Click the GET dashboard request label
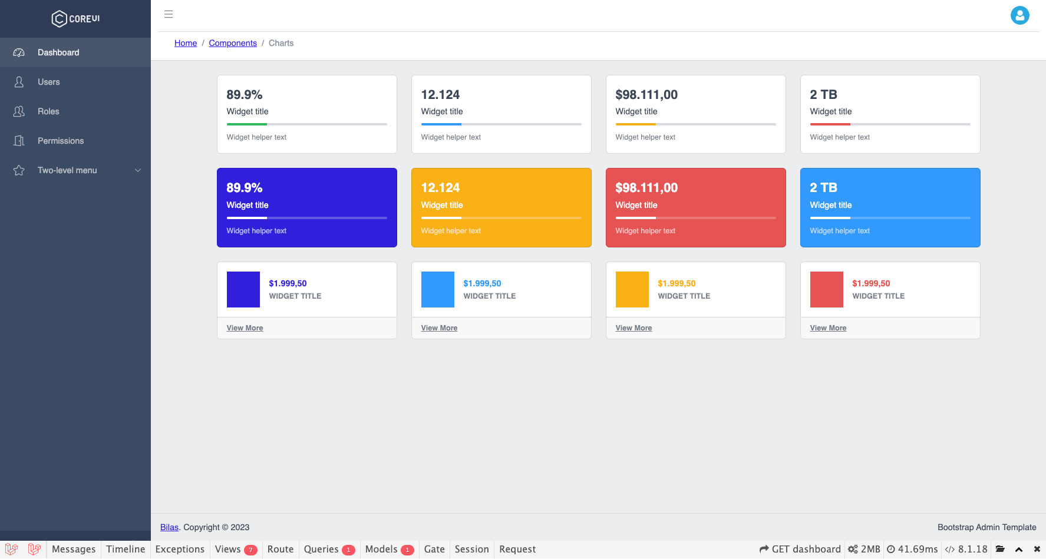This screenshot has height=559, width=1046. point(800,549)
